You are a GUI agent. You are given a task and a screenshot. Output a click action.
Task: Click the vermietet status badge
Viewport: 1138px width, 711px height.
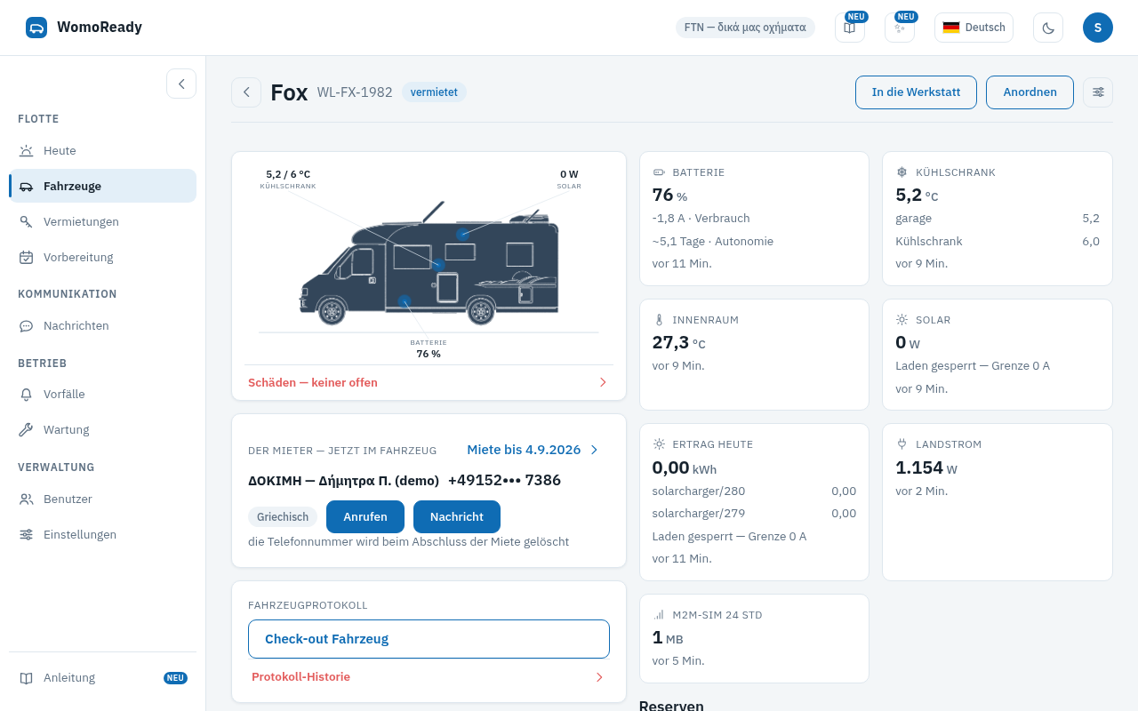(434, 92)
